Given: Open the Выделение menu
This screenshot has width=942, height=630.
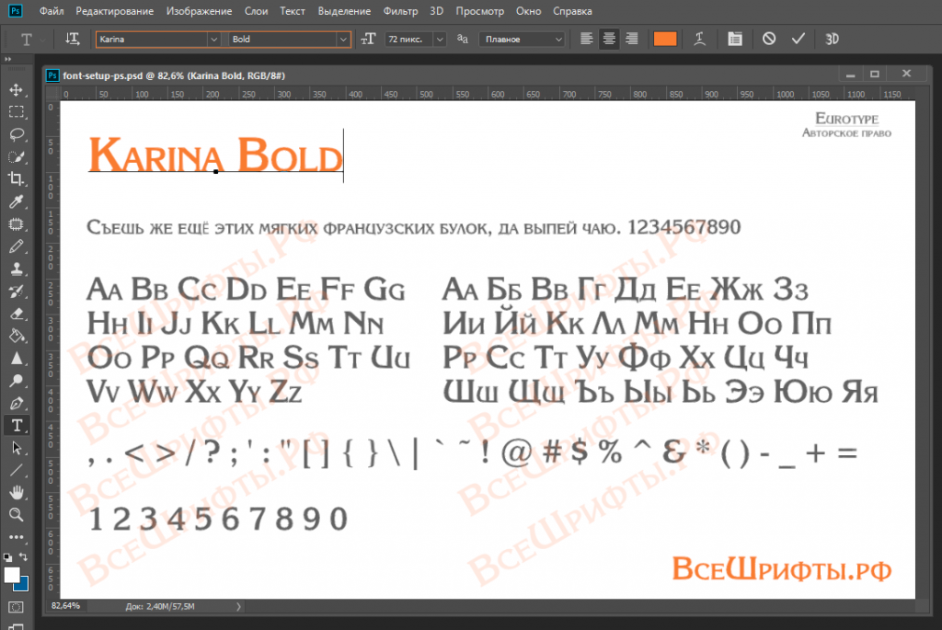Looking at the screenshot, I should click(x=344, y=11).
